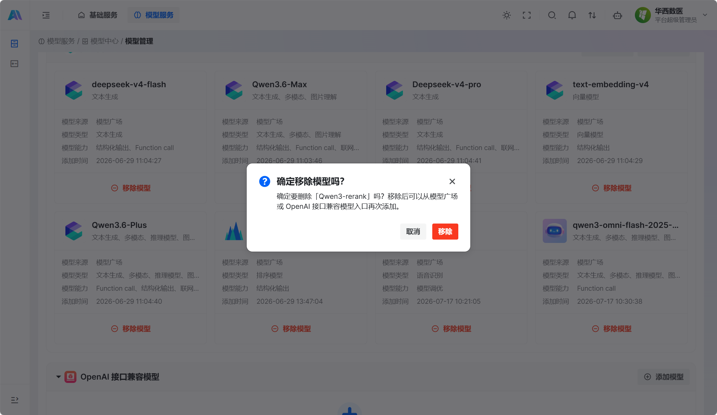Click the platform logo in top-left corner
This screenshot has width=717, height=415.
click(x=15, y=15)
